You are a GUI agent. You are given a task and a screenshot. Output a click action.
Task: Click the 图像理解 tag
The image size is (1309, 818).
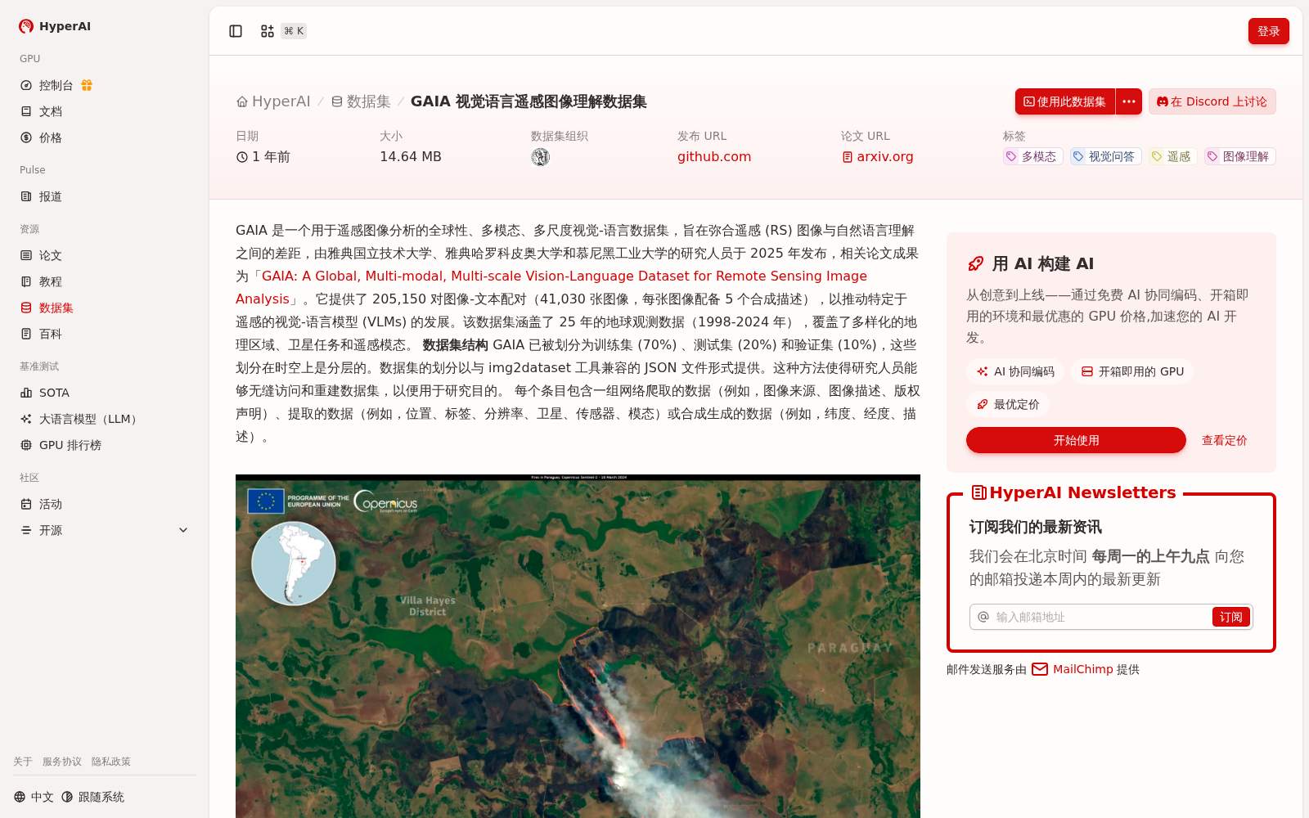click(1239, 156)
